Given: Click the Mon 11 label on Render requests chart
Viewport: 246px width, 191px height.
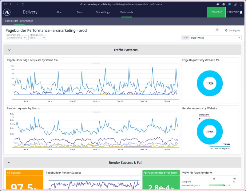Looking at the screenshot, I should (x=97, y=150).
